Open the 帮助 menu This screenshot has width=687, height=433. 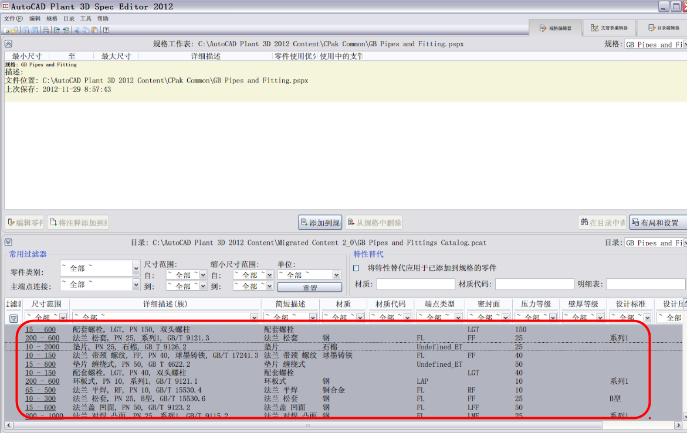tap(103, 18)
